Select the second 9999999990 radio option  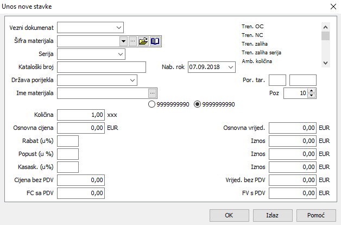197,104
